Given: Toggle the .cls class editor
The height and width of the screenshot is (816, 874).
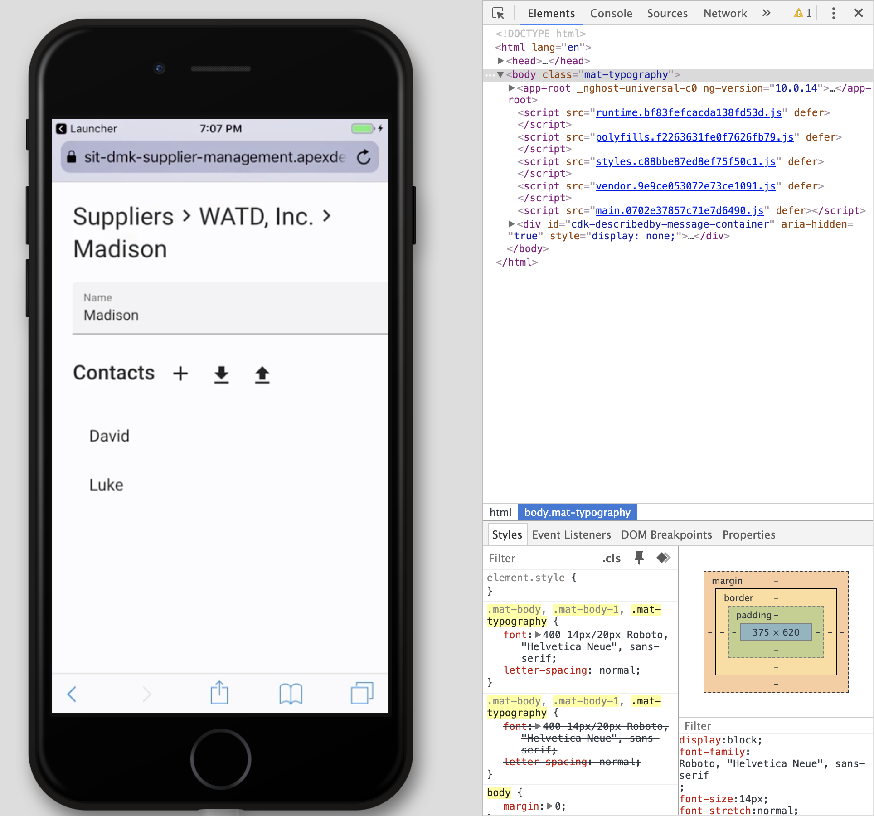Looking at the screenshot, I should 612,558.
